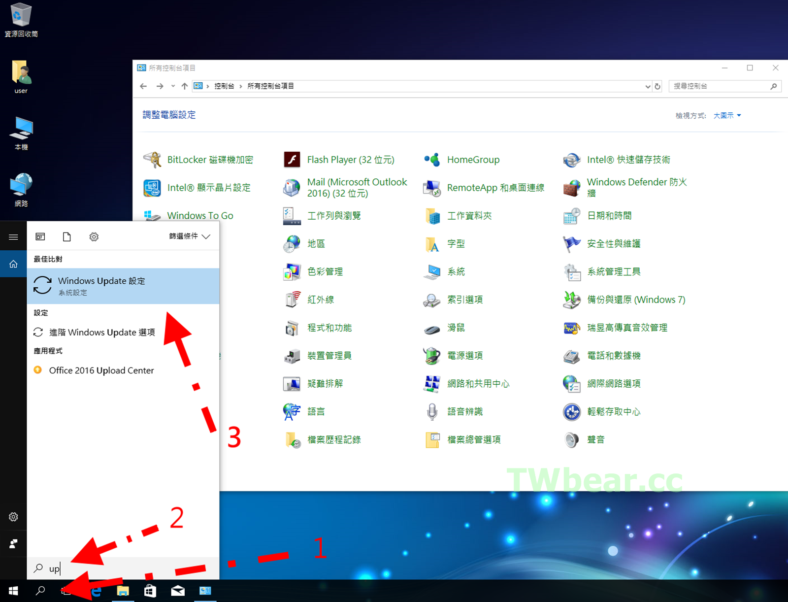Open 大圖示 view mode dropdown

click(727, 116)
